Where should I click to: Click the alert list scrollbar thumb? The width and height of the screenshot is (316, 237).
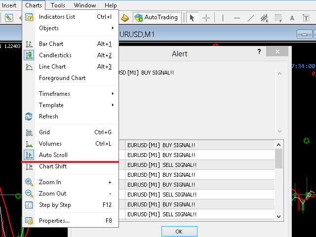[x=278, y=158]
